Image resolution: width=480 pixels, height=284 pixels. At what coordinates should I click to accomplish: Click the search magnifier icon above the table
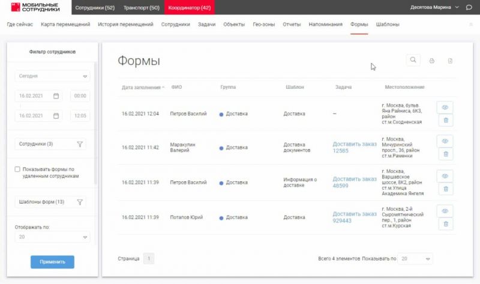[413, 60]
